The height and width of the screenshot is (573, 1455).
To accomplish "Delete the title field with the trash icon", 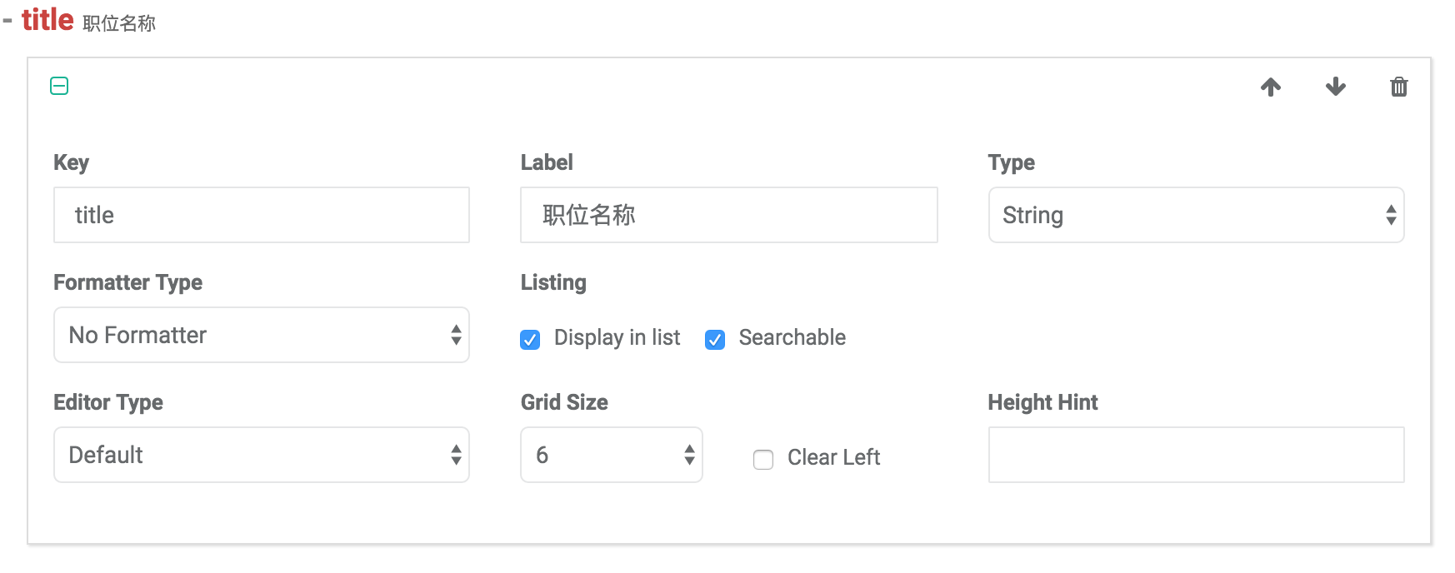I will pos(1399,87).
